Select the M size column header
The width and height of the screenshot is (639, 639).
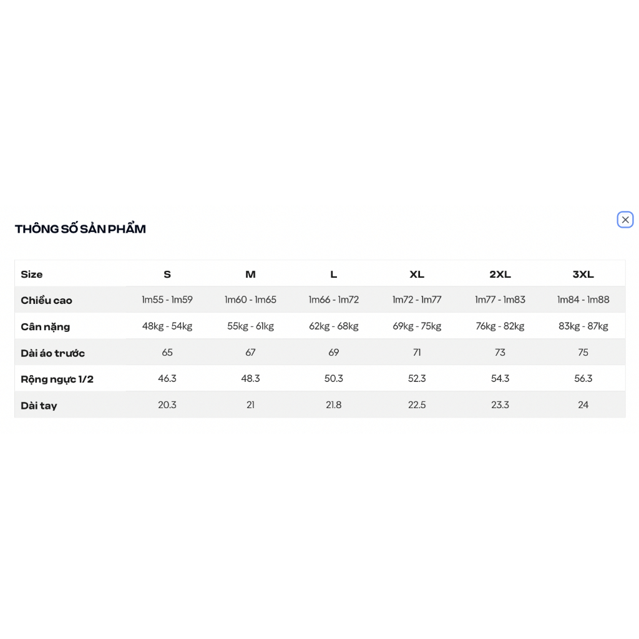[250, 275]
